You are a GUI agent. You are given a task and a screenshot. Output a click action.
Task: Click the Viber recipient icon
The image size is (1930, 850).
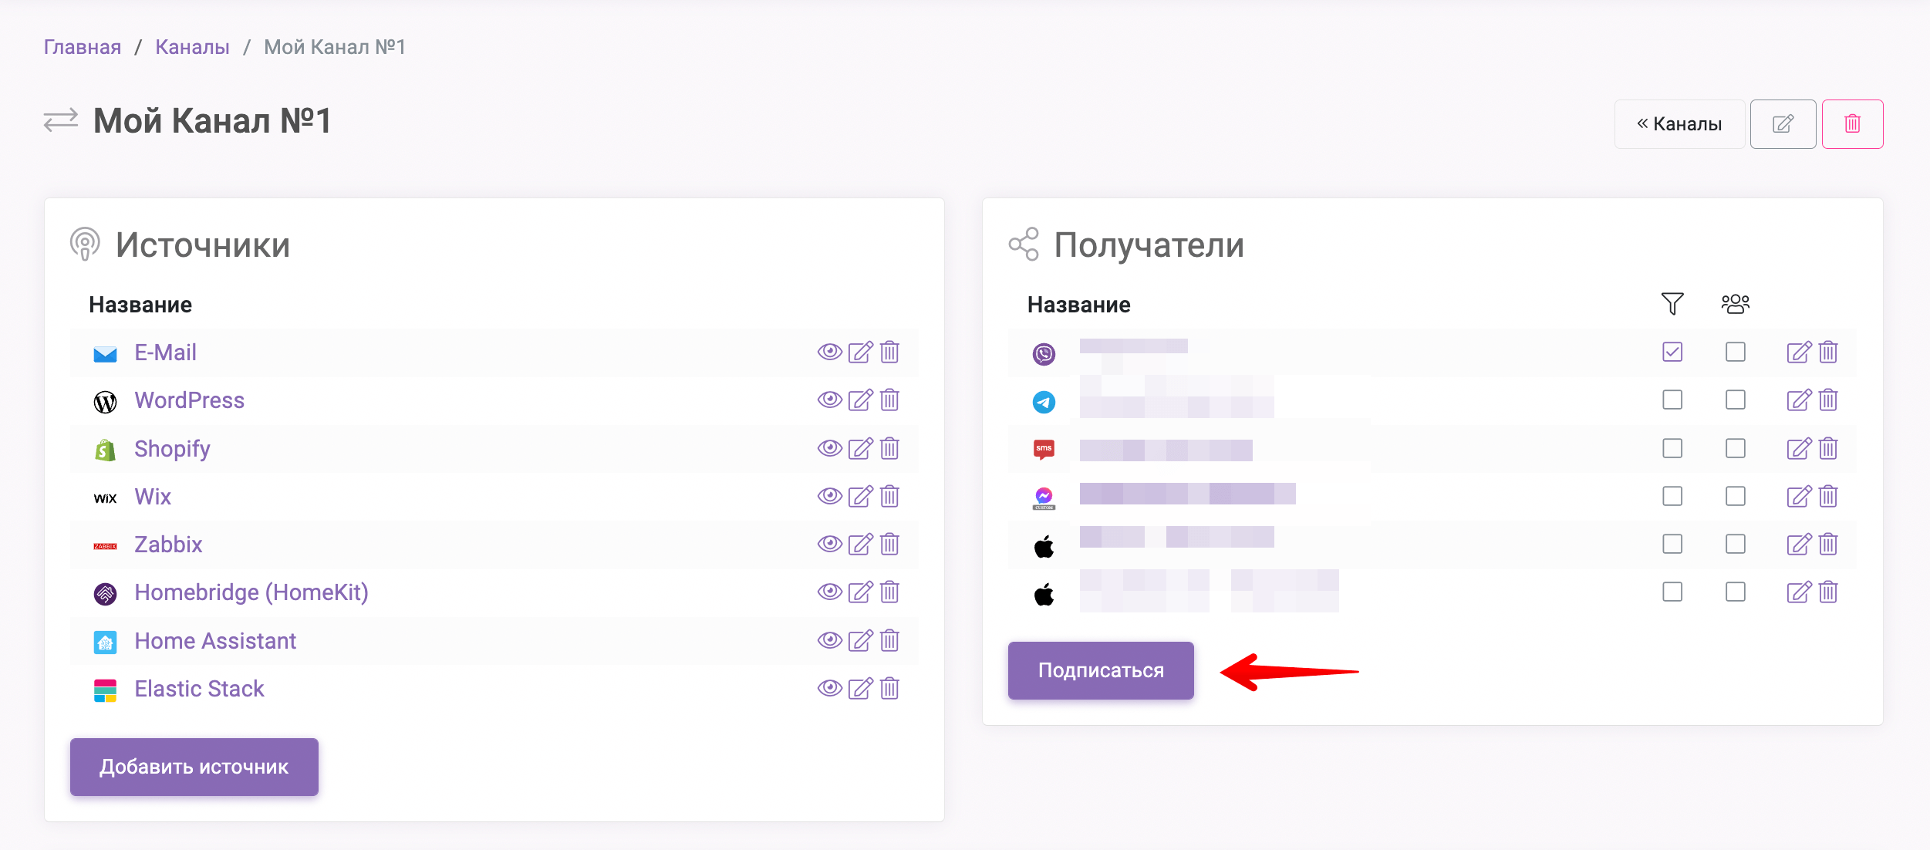[1044, 354]
